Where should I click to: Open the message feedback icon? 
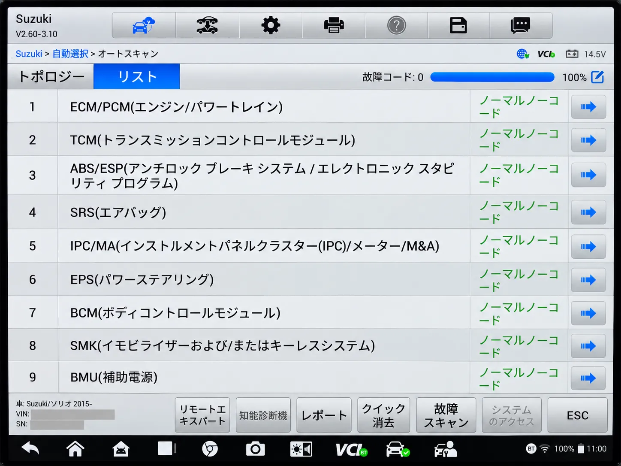pyautogui.click(x=521, y=25)
